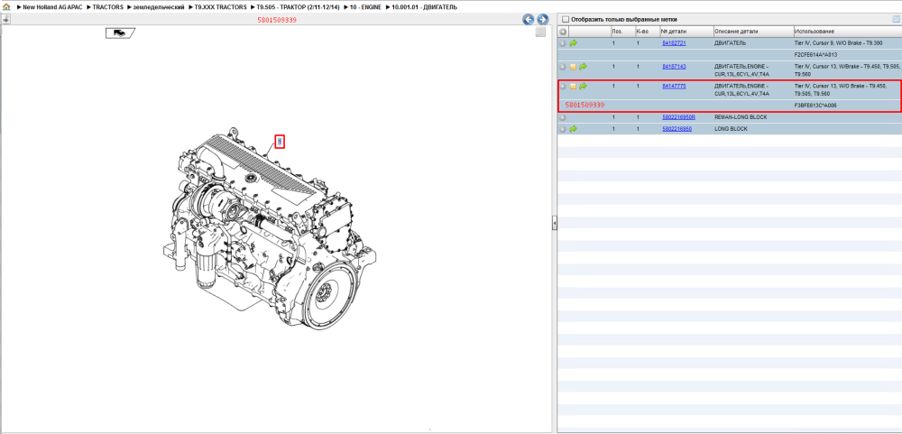Go to the home page icon
Viewport: 902px width, 434px height.
[6, 7]
